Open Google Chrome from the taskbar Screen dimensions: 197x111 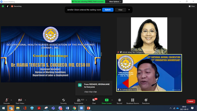[x=74, y=108]
